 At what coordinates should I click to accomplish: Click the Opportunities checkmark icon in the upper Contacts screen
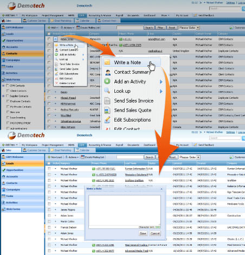[3, 41]
